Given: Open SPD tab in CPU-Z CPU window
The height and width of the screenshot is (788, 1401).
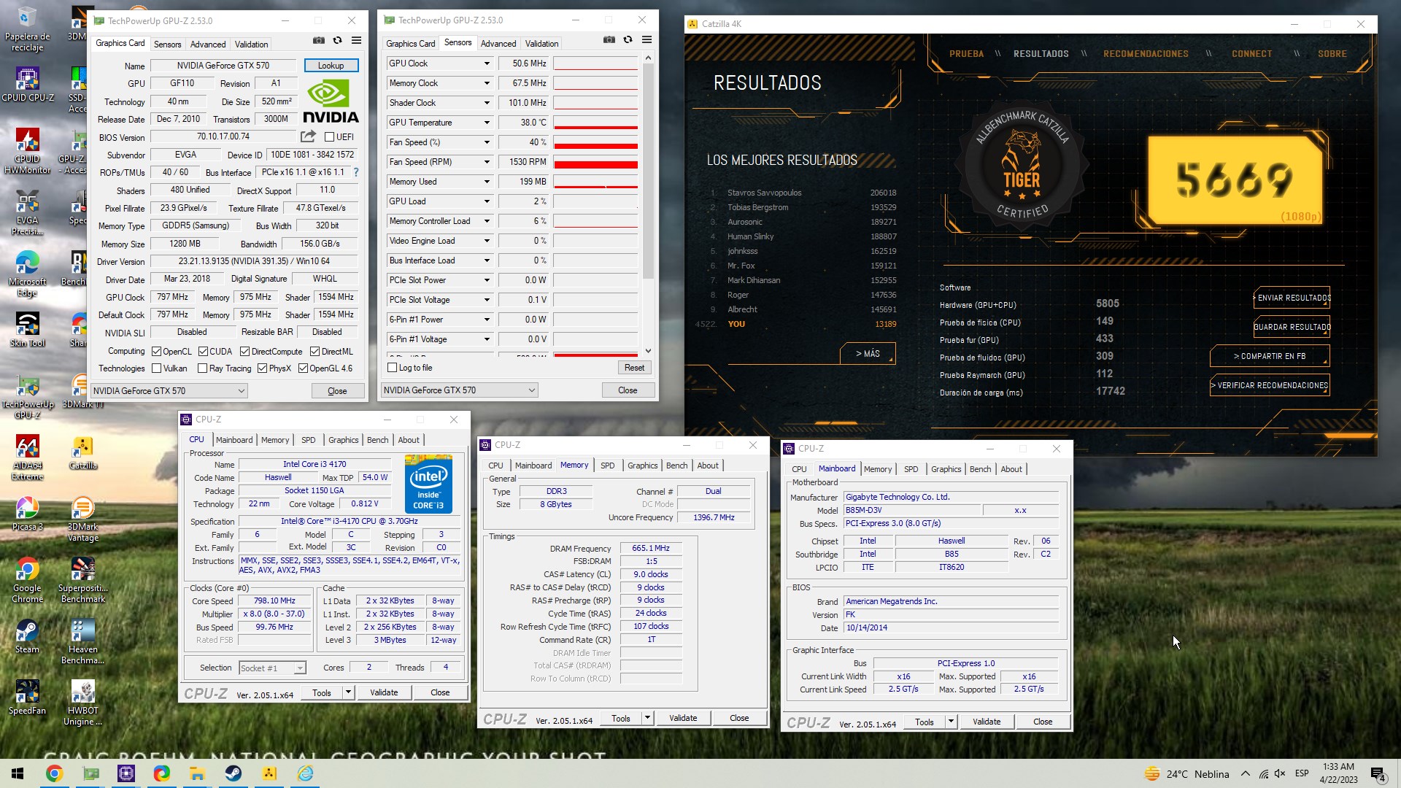Looking at the screenshot, I should (309, 440).
